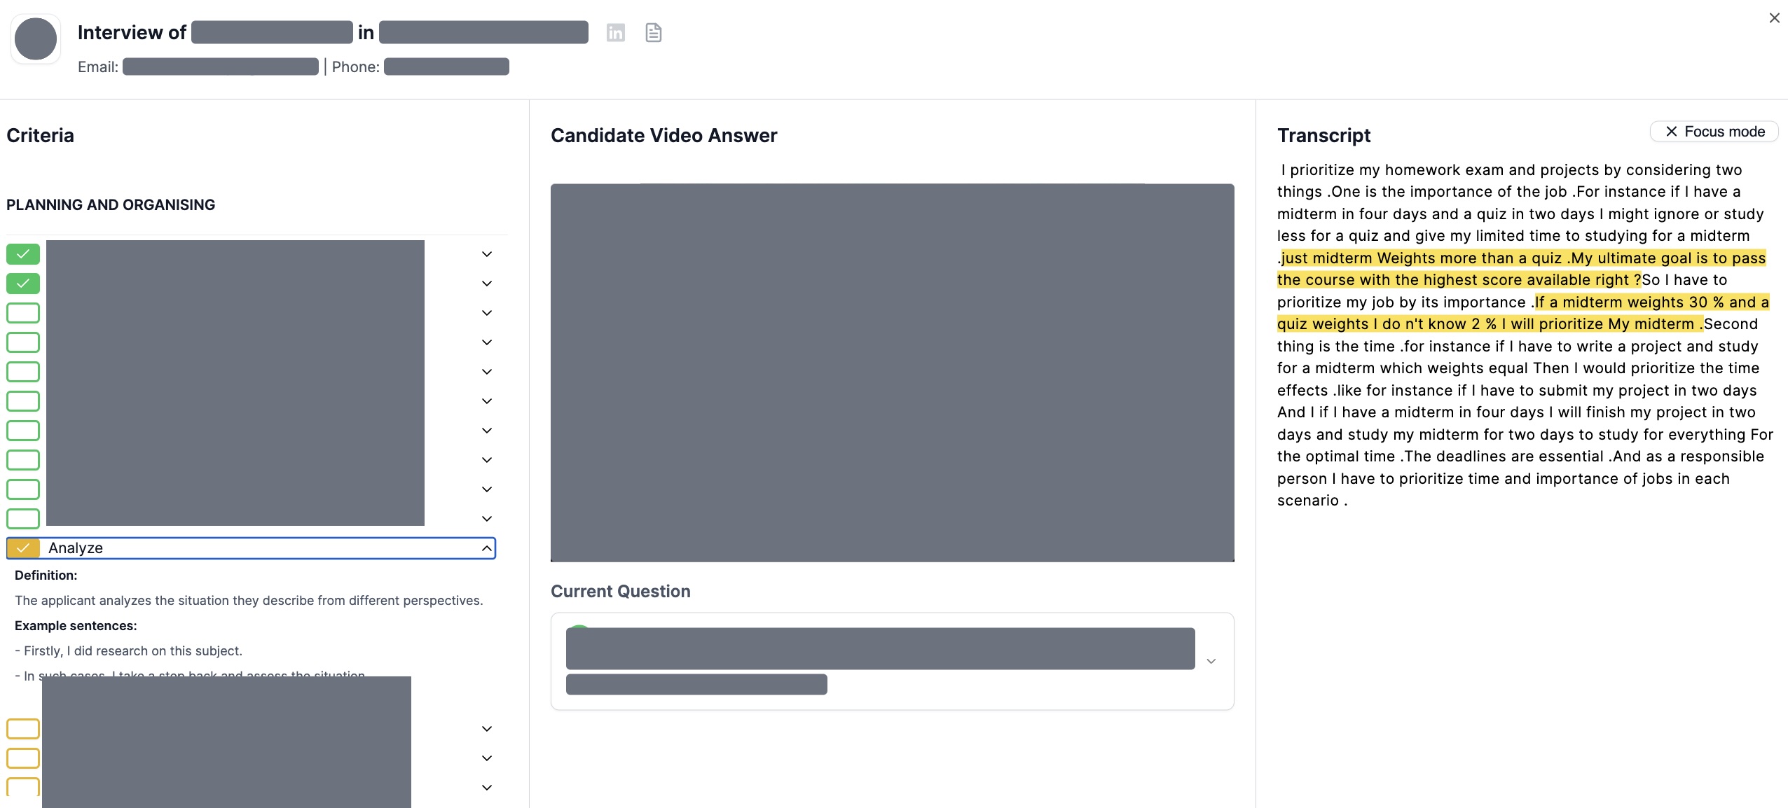Uncheck the second checked criterion checkbox
The height and width of the screenshot is (808, 1788).
point(22,283)
